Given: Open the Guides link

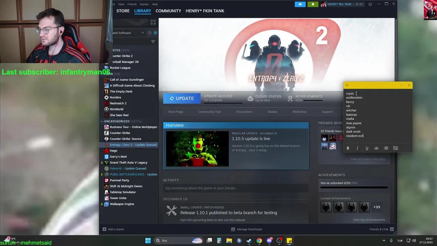Looking at the screenshot, I should [x=272, y=112].
